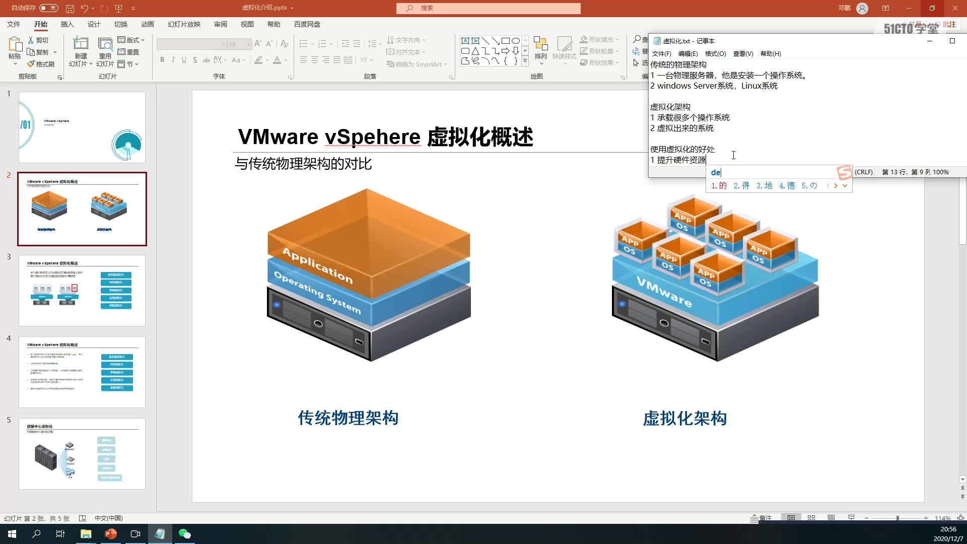Open the 复制 Copy dropdown arrow
The image size is (967, 544).
[55, 52]
